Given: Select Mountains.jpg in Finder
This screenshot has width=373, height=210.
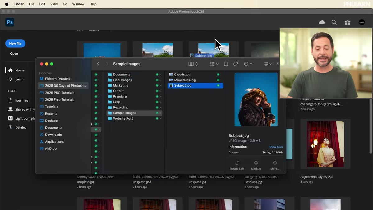Looking at the screenshot, I should tap(195, 80).
